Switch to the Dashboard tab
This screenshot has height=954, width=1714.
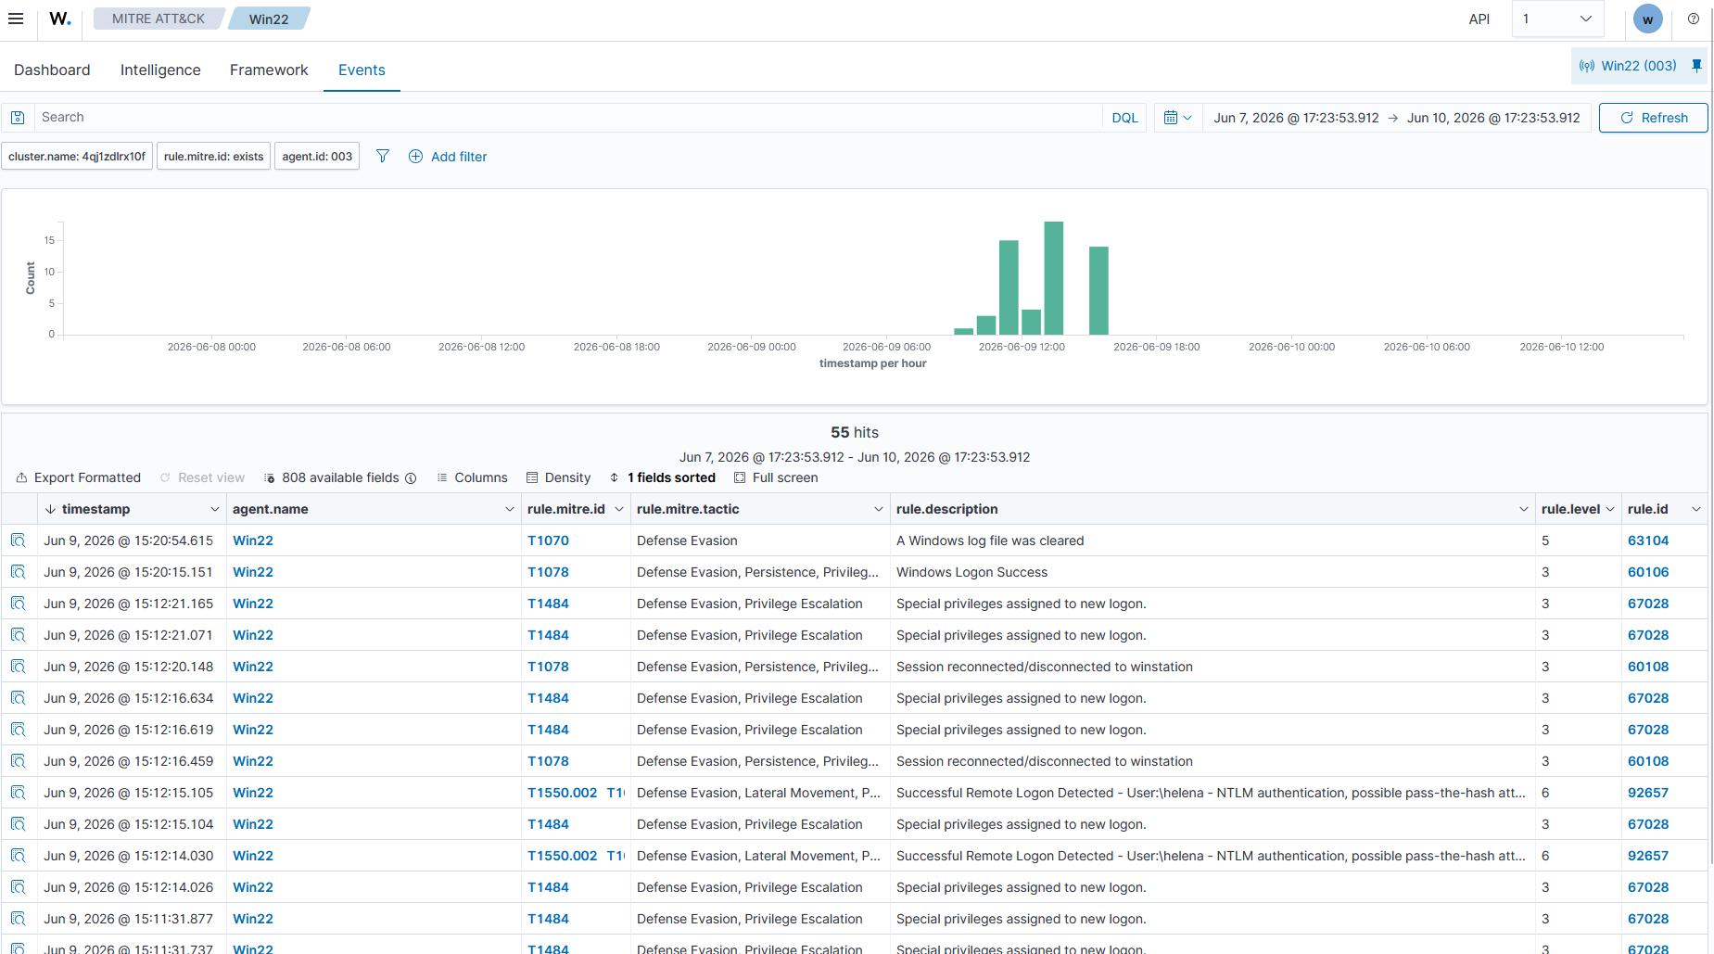52,70
